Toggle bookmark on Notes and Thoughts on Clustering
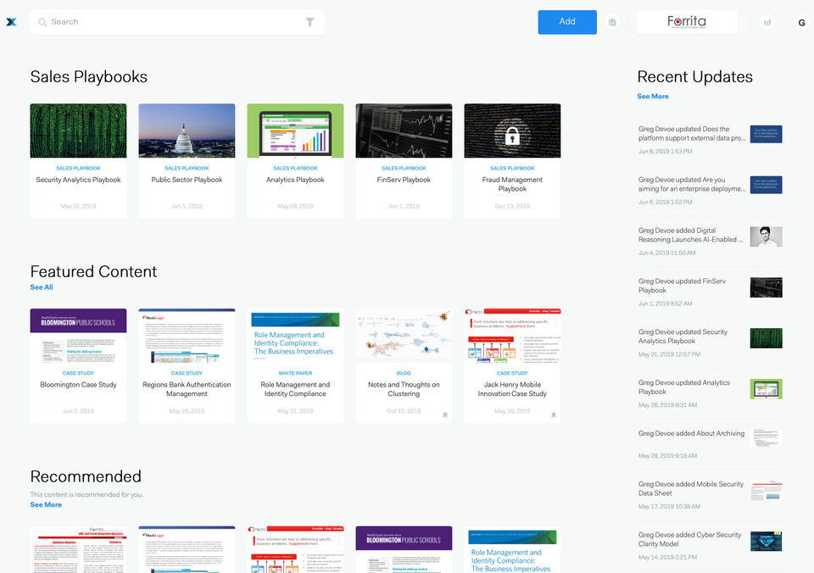814x573 pixels. point(445,414)
